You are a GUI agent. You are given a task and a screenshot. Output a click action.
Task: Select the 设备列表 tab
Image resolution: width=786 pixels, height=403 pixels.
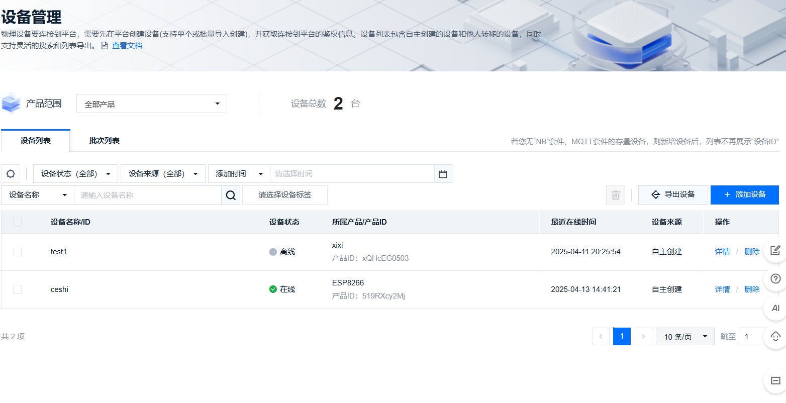coord(35,140)
